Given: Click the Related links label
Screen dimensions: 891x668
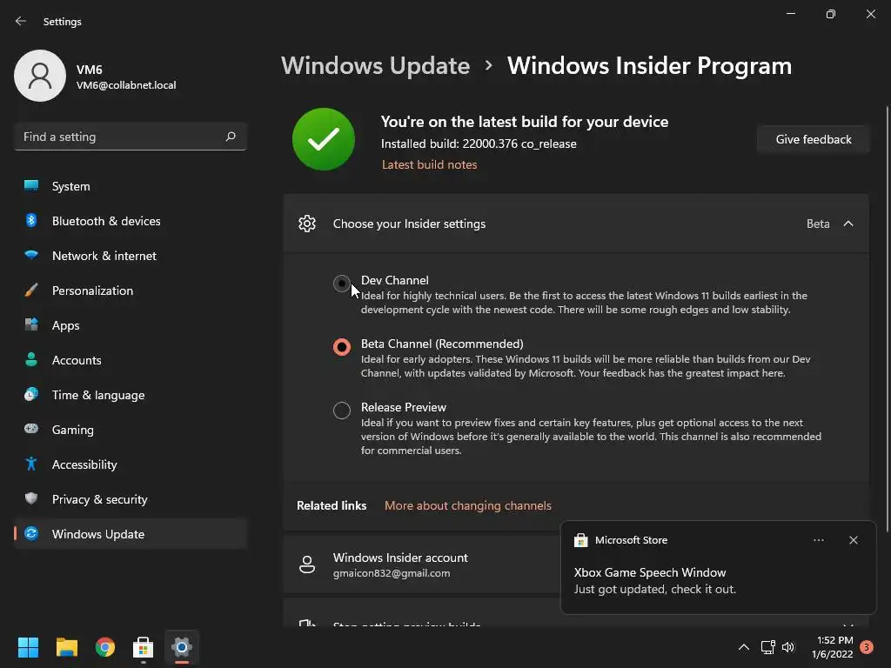Looking at the screenshot, I should (332, 505).
